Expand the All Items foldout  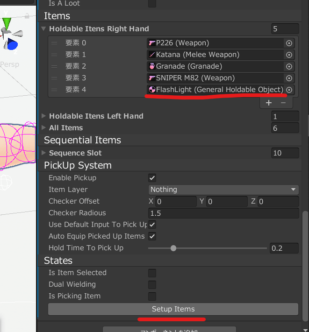pyautogui.click(x=44, y=127)
